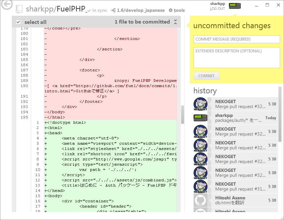Click the diff view vertical scrollbar thumb
Image resolution: width=284 pixels, height=220 pixels.
[182, 115]
